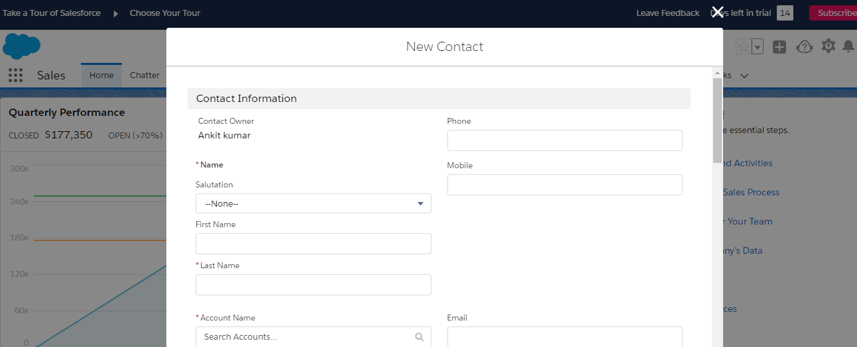Click the 14 days left badge
This screenshot has height=347, width=857.
tap(785, 13)
